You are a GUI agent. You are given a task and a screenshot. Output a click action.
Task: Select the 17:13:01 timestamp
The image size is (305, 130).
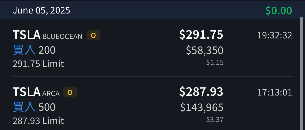275,92
